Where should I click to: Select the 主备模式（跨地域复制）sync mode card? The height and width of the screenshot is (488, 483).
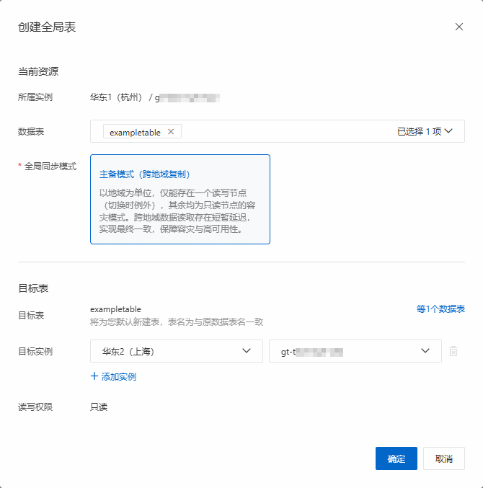pos(180,199)
